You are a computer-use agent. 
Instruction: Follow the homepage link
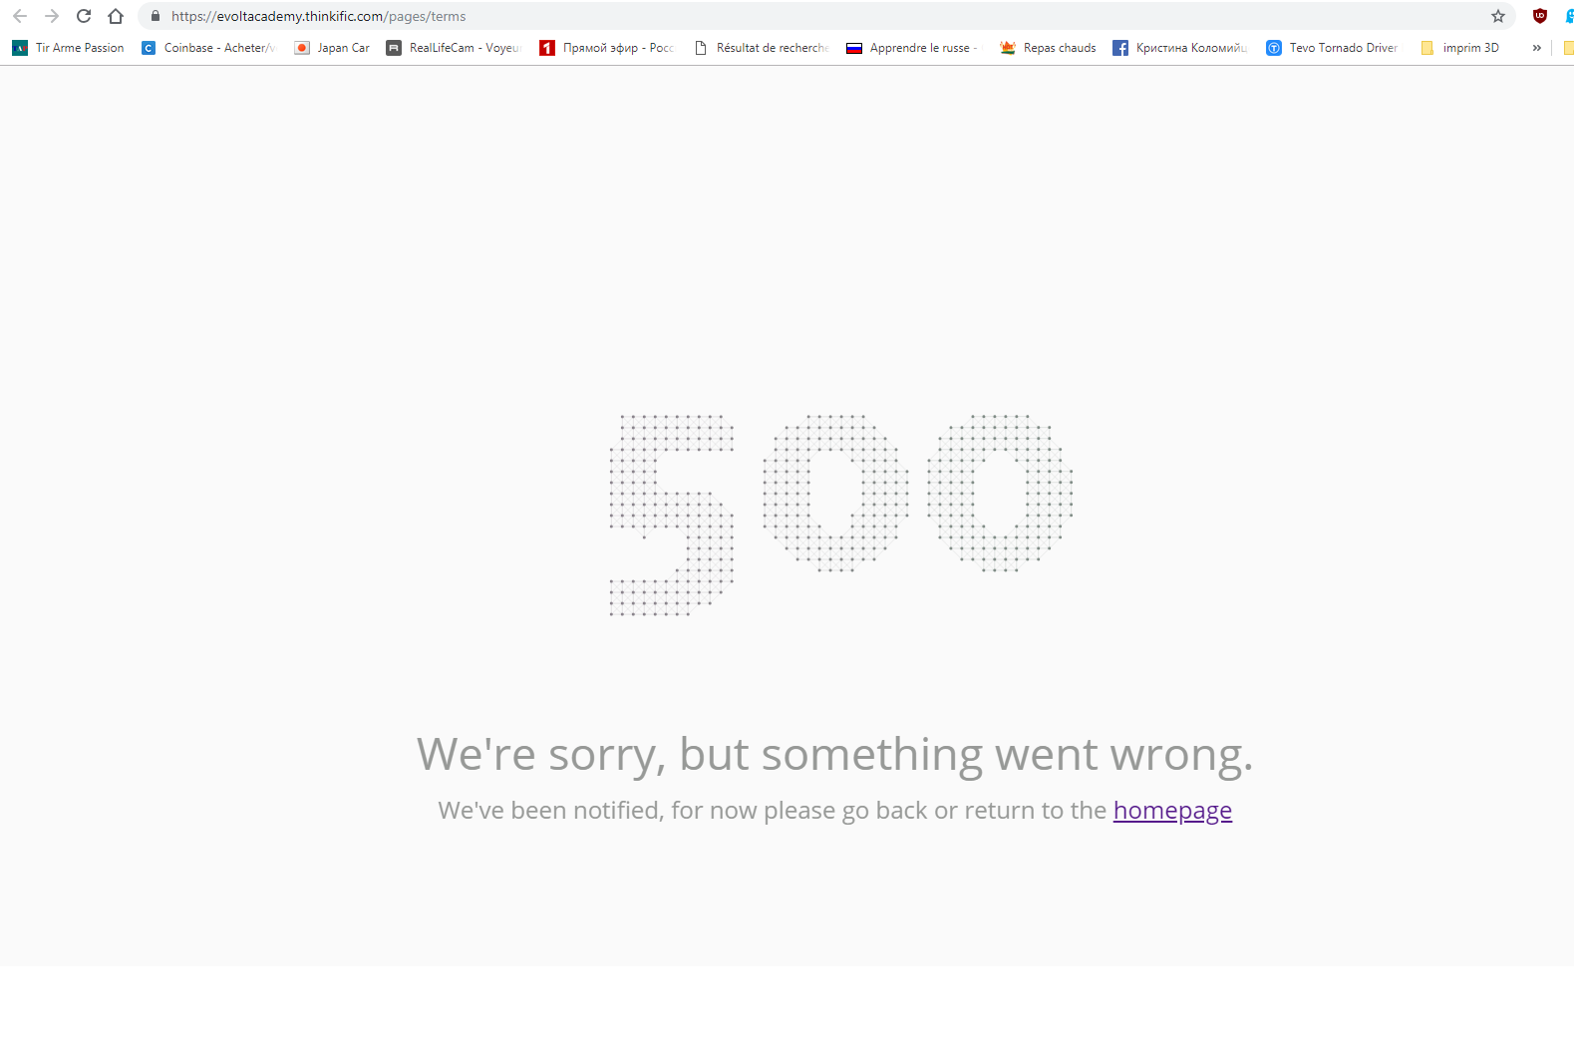tap(1172, 811)
